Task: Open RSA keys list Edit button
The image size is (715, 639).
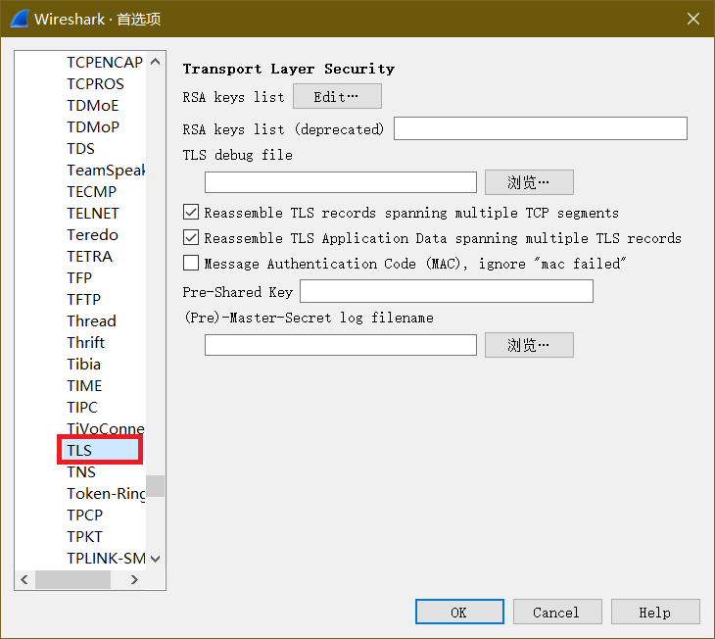Action: click(337, 97)
